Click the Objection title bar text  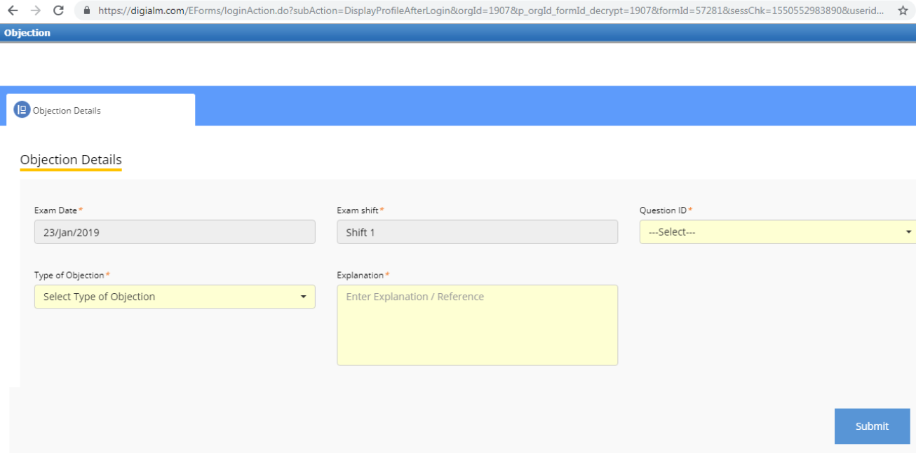coord(27,33)
